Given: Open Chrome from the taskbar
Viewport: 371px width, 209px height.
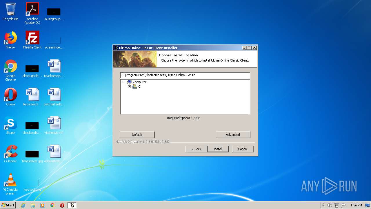Looking at the screenshot, I should pyautogui.click(x=52, y=205).
